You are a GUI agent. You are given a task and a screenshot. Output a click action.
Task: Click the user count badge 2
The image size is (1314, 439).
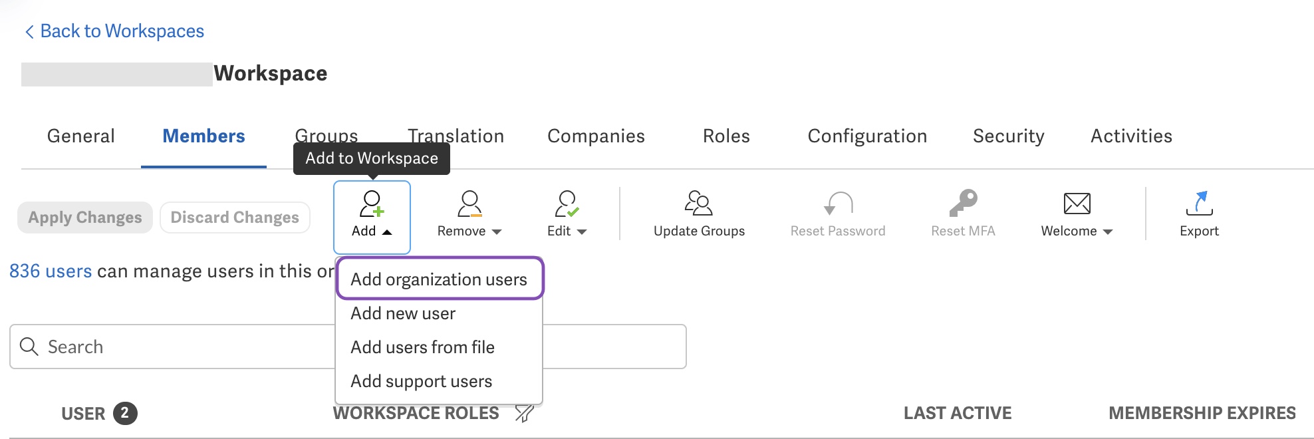coord(125,413)
